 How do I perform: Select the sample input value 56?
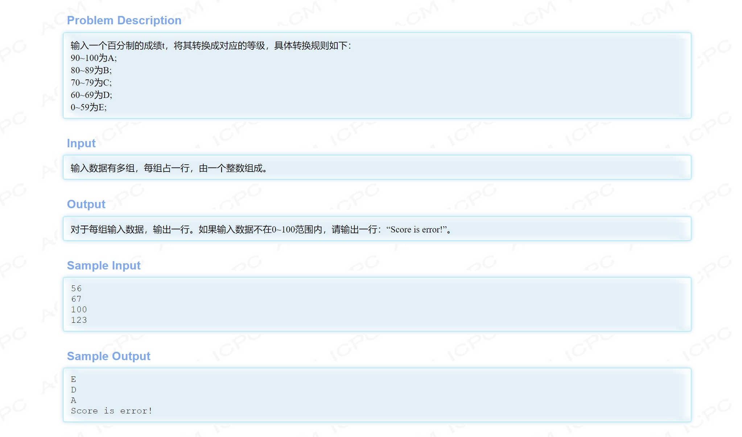click(x=76, y=288)
